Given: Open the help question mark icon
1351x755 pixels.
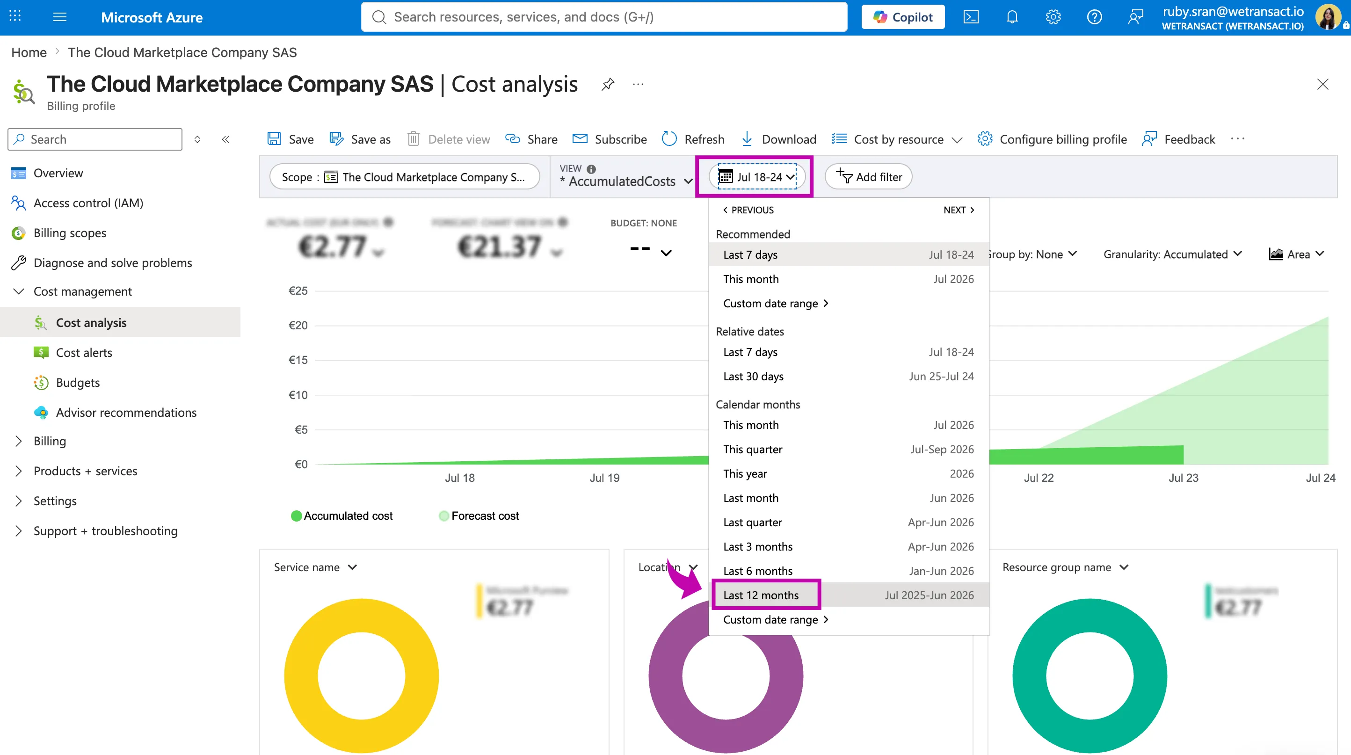Looking at the screenshot, I should (x=1094, y=17).
